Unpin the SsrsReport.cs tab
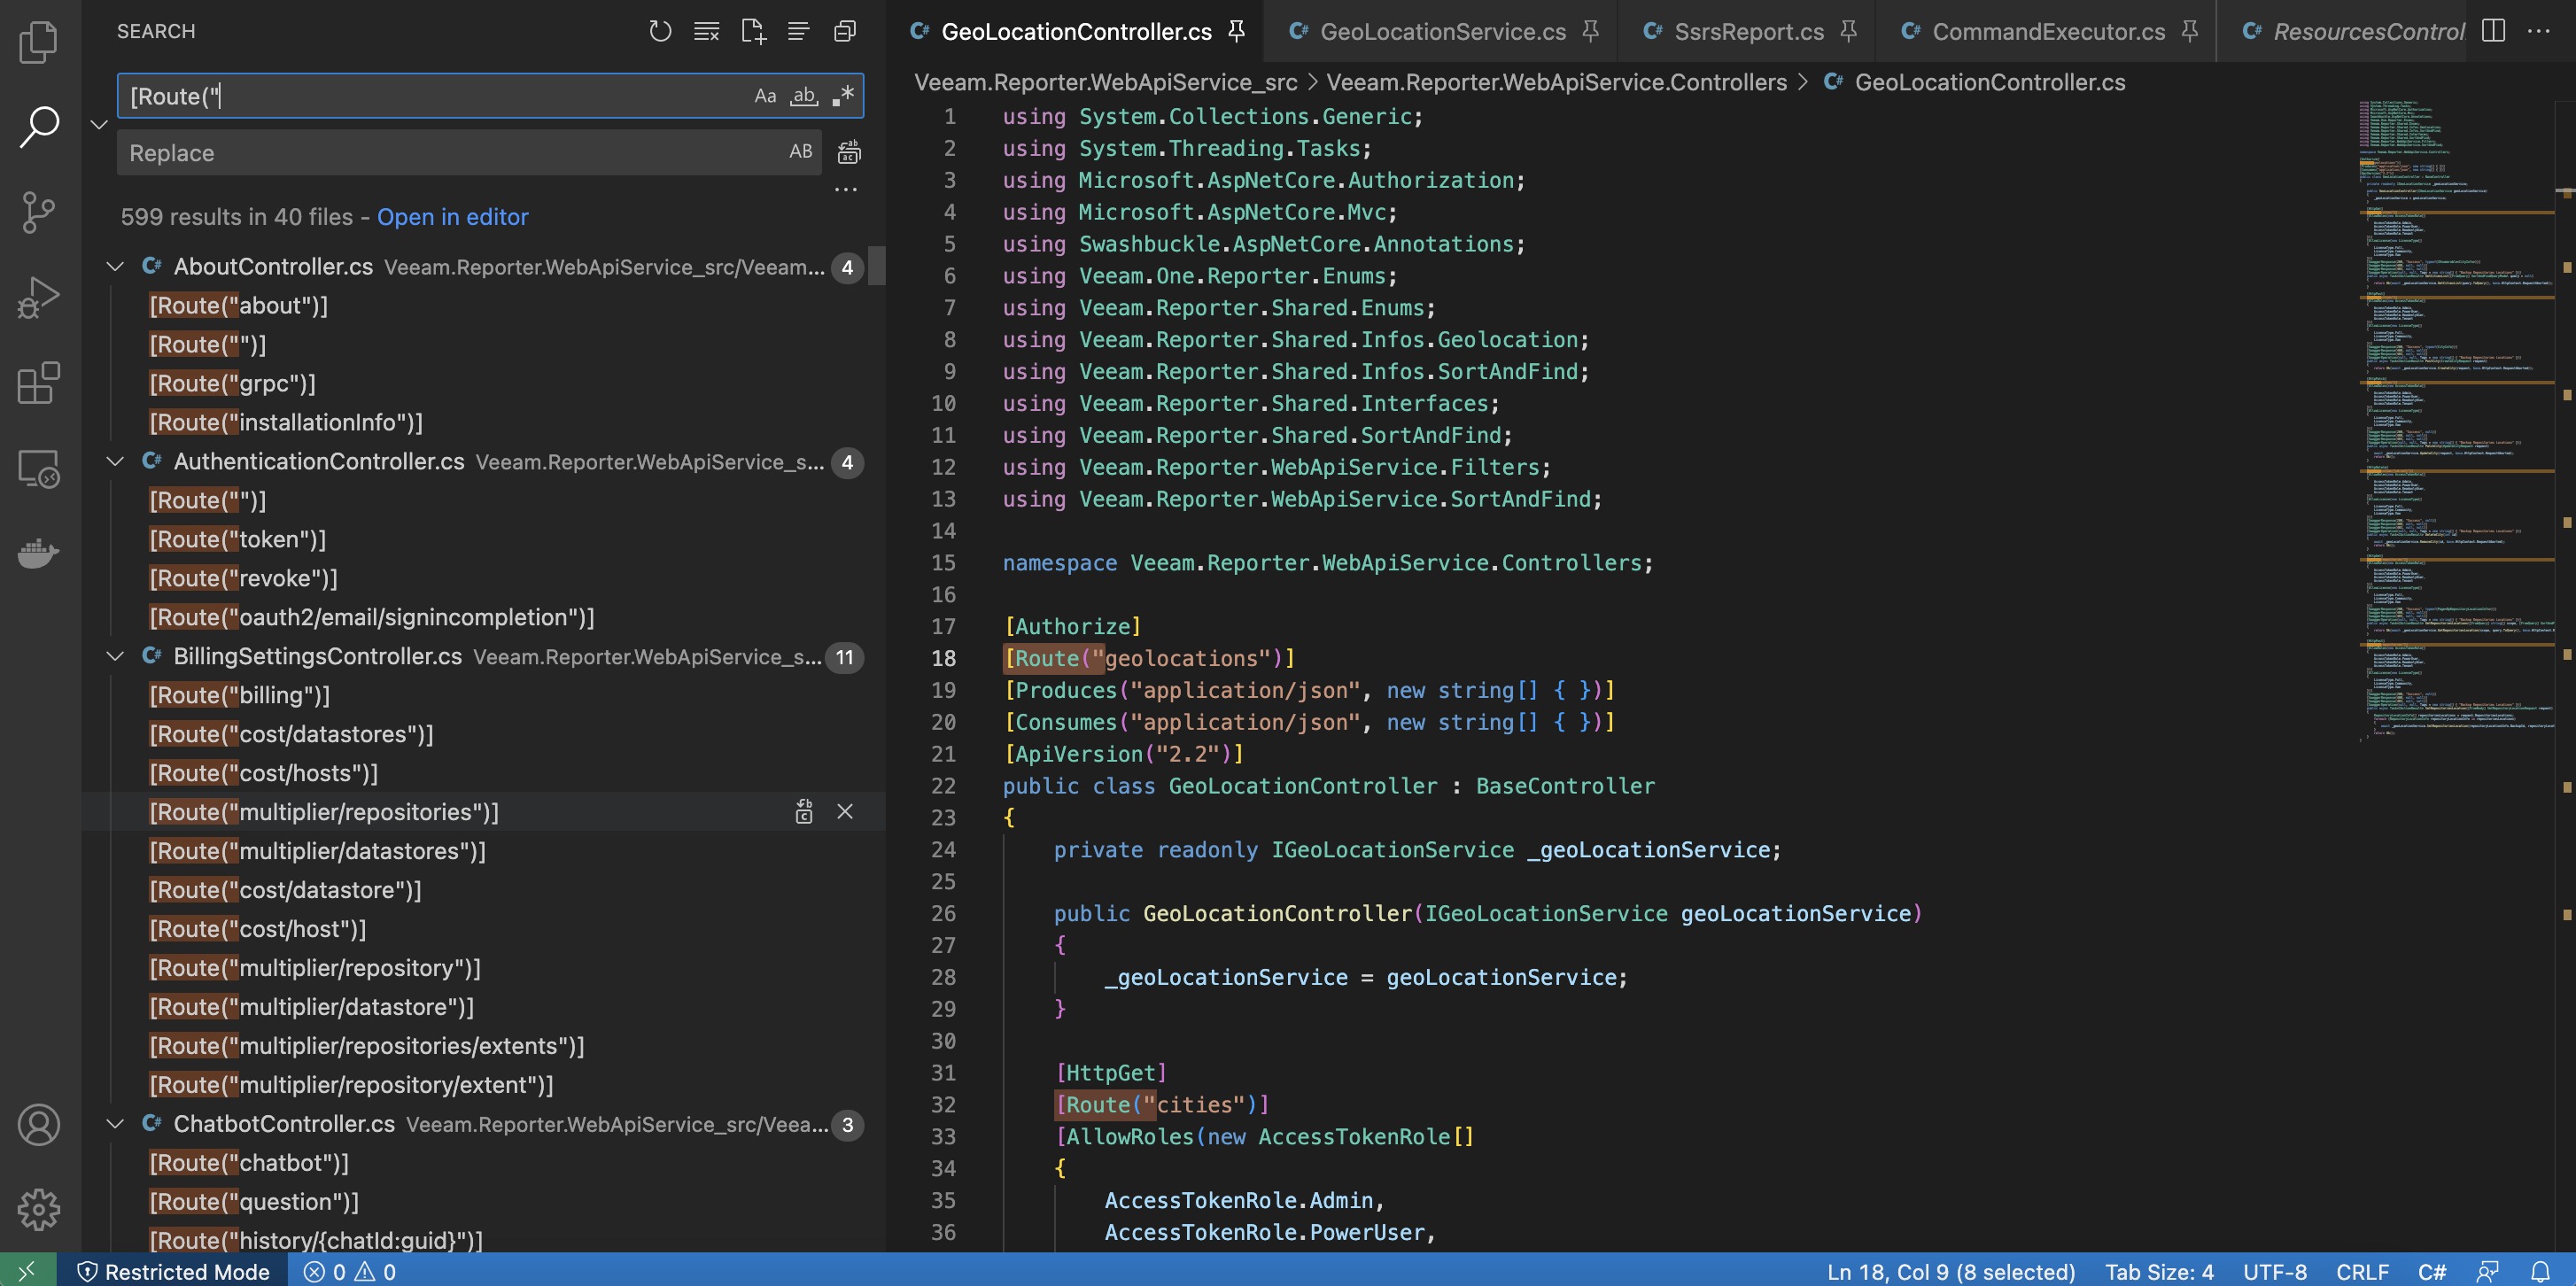 [x=1849, y=31]
